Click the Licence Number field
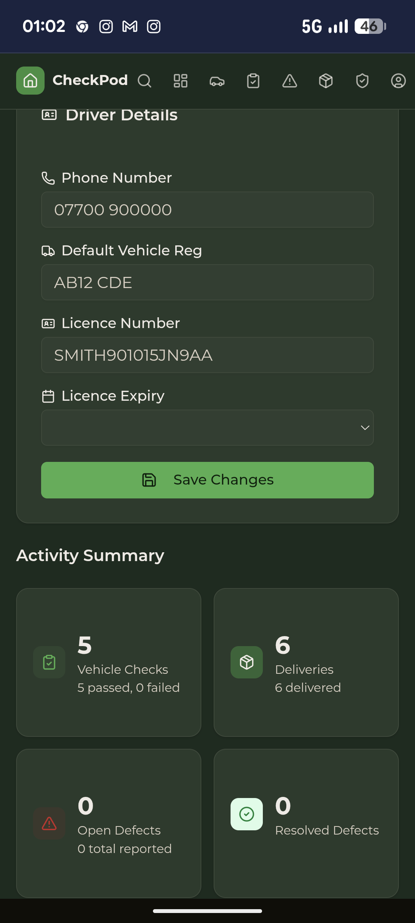This screenshot has width=415, height=923. [x=207, y=355]
